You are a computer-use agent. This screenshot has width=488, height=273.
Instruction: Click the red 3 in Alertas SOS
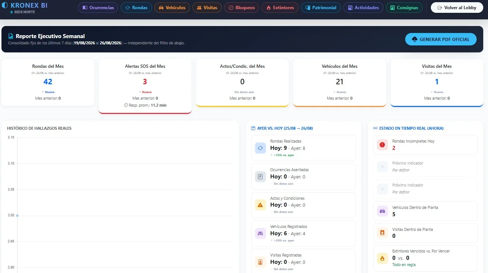pyautogui.click(x=145, y=82)
